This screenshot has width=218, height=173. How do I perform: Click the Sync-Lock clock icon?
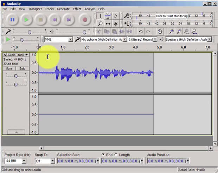point(160,32)
